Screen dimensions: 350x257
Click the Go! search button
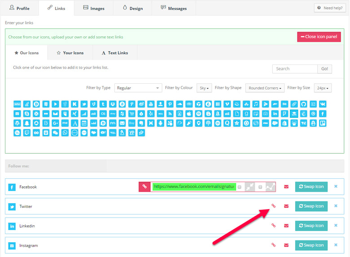click(324, 69)
